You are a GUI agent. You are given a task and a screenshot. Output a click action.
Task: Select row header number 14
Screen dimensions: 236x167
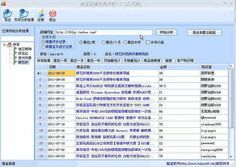(41, 156)
